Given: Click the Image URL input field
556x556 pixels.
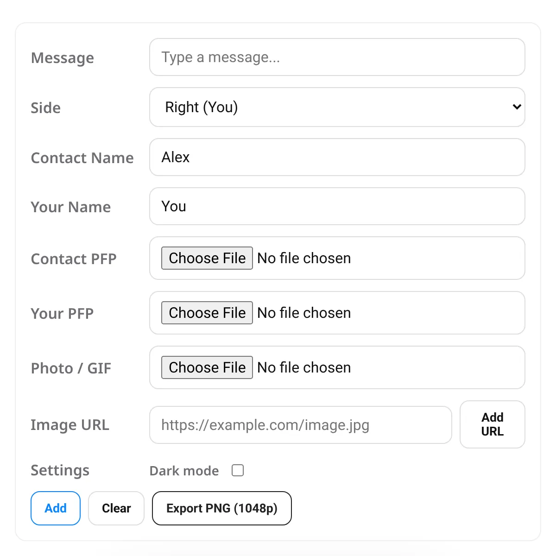Looking at the screenshot, I should (300, 425).
